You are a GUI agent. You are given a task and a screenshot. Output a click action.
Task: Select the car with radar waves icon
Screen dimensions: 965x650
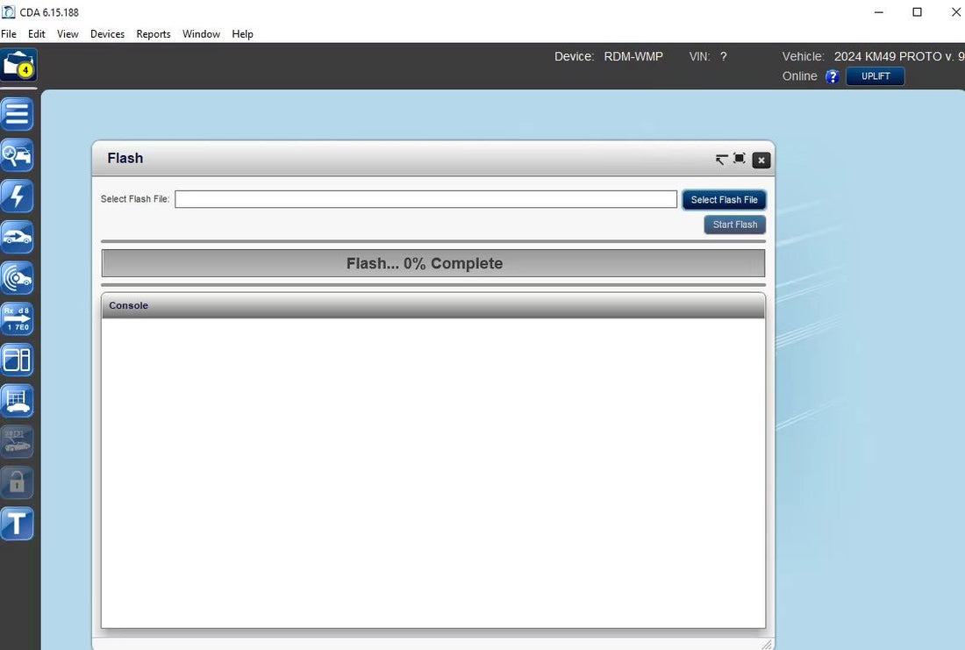[x=18, y=278]
